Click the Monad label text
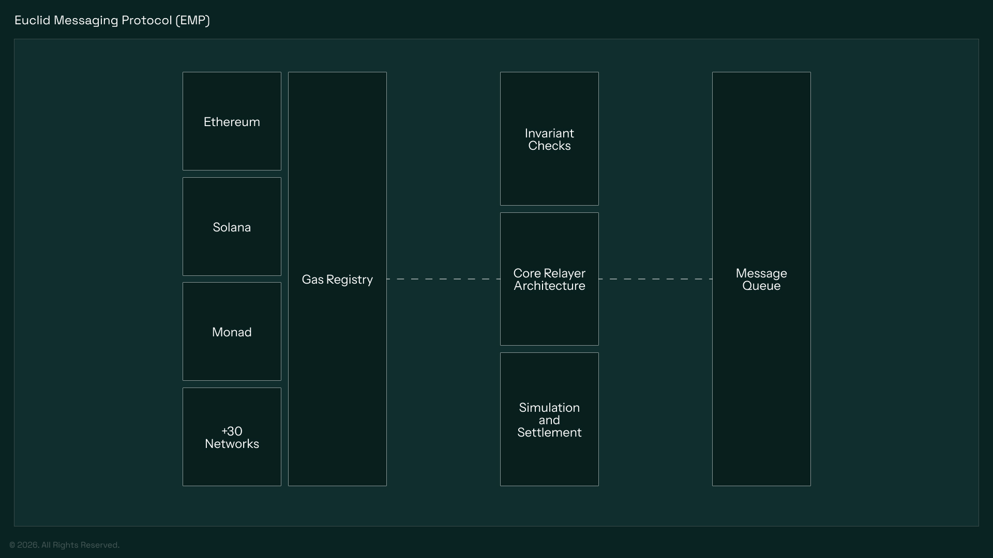Viewport: 993px width, 558px height. (232, 332)
